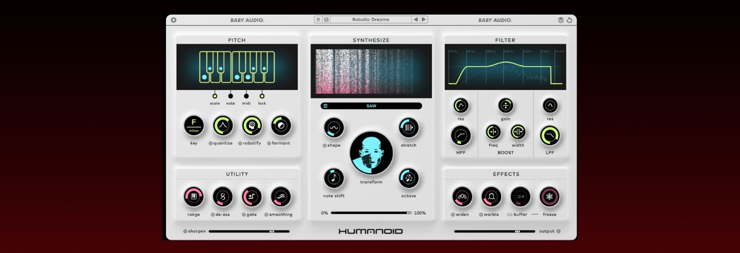
Task: Click the undo/reset arrow icon in header
Action: pos(569,20)
